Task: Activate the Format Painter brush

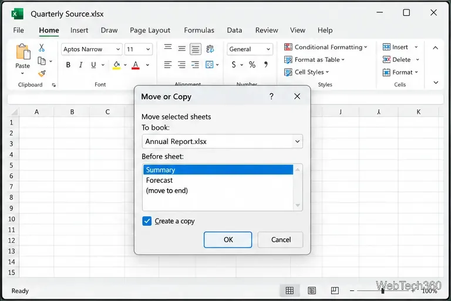Action: (x=42, y=73)
